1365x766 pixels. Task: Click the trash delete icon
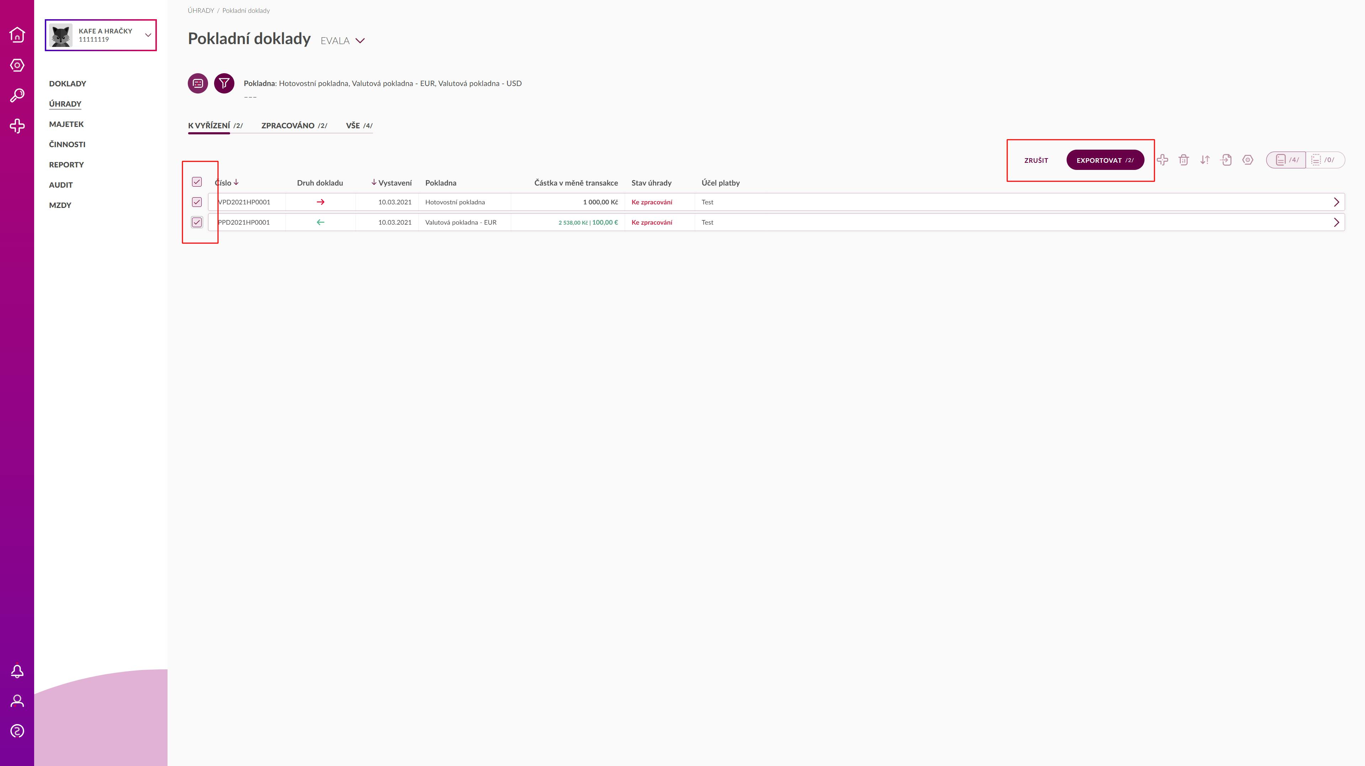pos(1184,160)
